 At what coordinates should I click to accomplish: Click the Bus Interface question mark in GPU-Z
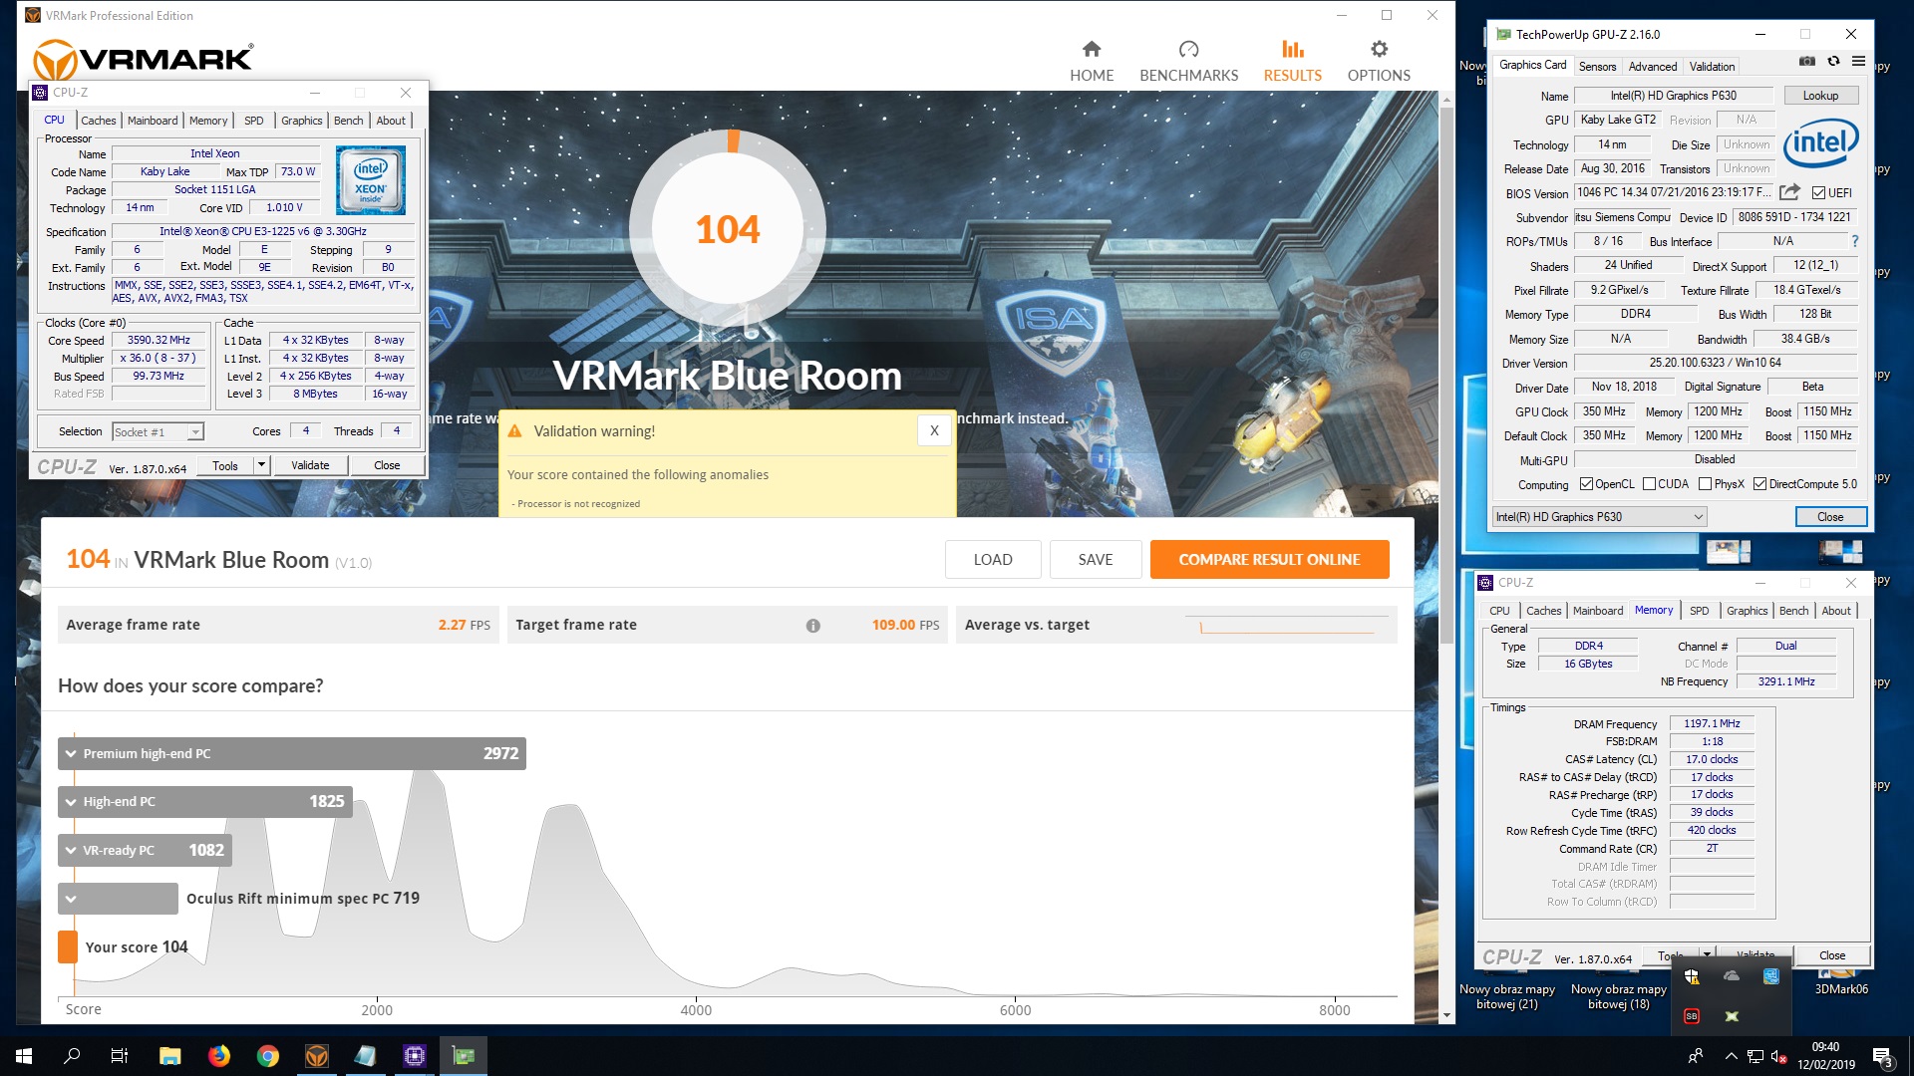[x=1854, y=241]
